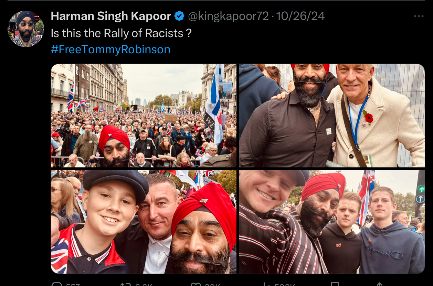Open the top-left crowd rally photo
The height and width of the screenshot is (286, 433).
144,115
